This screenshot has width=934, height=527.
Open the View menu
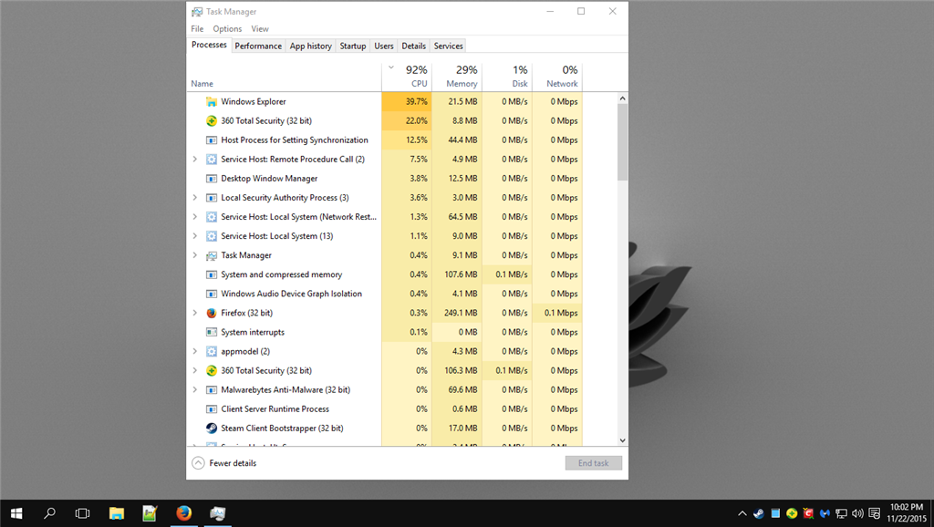point(260,28)
